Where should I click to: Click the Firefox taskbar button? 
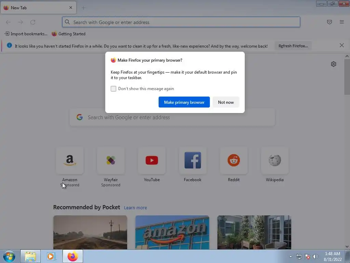[x=73, y=256]
